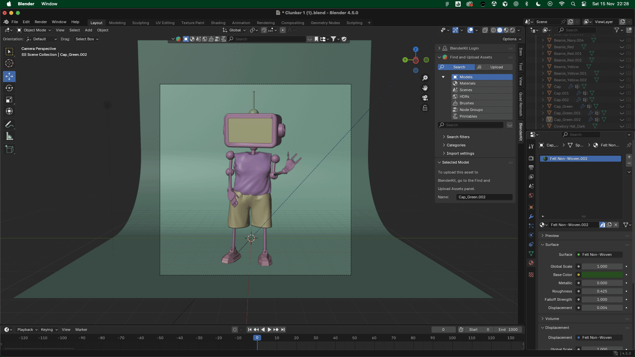Image resolution: width=635 pixels, height=357 pixels.
Task: Click the BlenderKit Upload button
Action: point(494,67)
